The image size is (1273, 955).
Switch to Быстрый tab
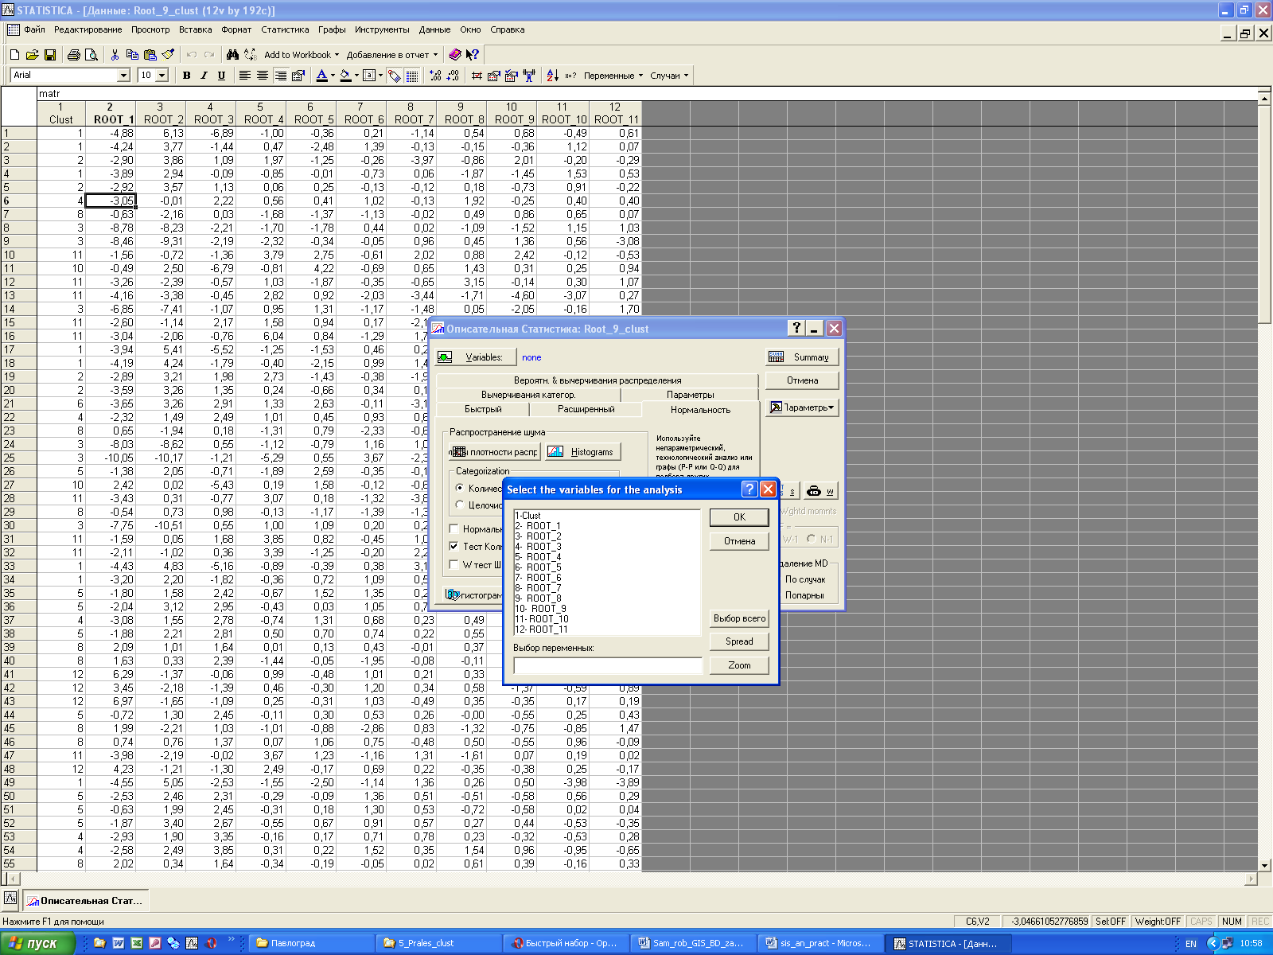coord(483,409)
